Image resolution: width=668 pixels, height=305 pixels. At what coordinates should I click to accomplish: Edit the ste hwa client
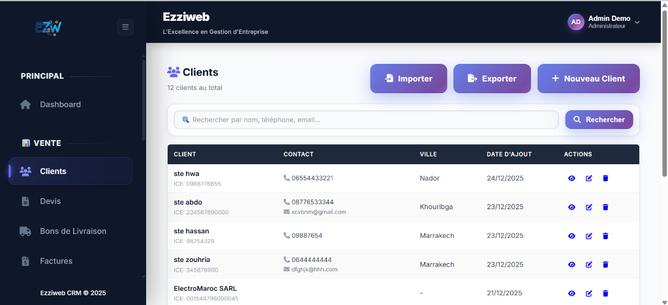click(x=589, y=178)
